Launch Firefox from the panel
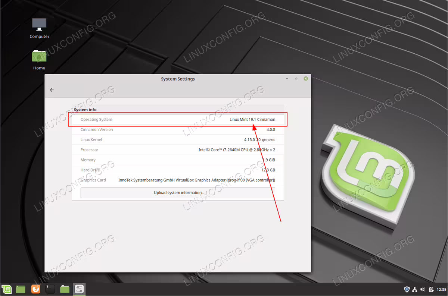Viewport: 448px width, 296px height. (35, 289)
